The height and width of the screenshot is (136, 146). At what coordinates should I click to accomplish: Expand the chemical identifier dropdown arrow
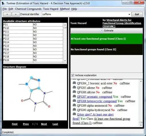(129, 14)
